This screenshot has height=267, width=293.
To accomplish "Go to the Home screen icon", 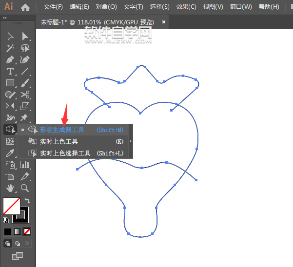I will click(x=25, y=7).
